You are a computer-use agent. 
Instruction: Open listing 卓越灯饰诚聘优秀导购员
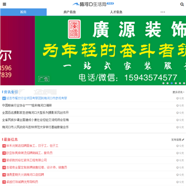tap(22, 182)
